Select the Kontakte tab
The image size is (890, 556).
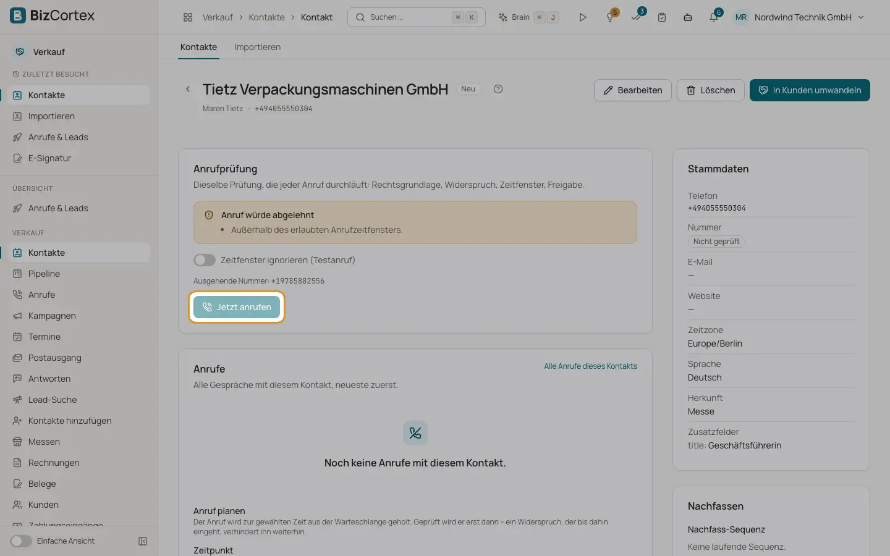[198, 47]
